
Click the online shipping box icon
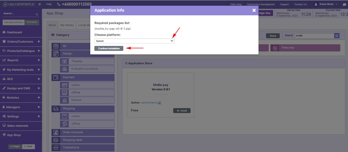[x=64, y=116]
